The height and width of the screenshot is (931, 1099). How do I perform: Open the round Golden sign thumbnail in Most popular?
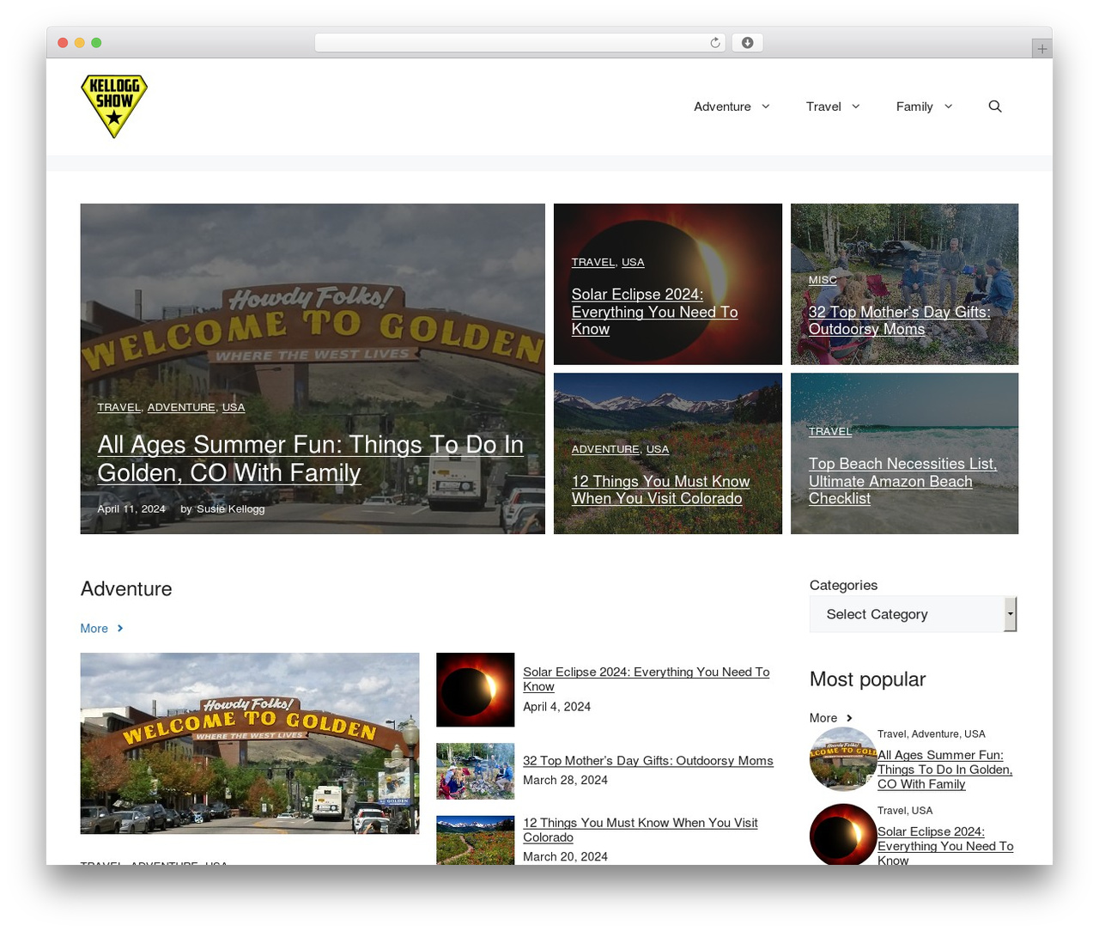coord(843,759)
